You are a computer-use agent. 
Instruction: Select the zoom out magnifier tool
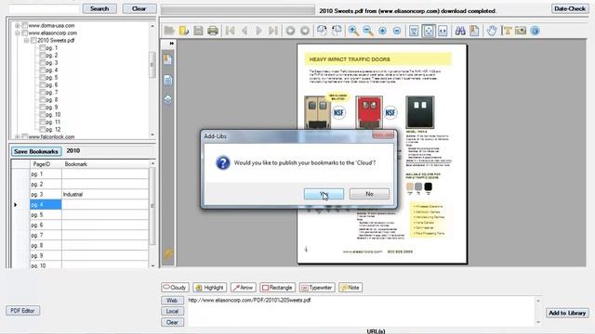(368, 31)
